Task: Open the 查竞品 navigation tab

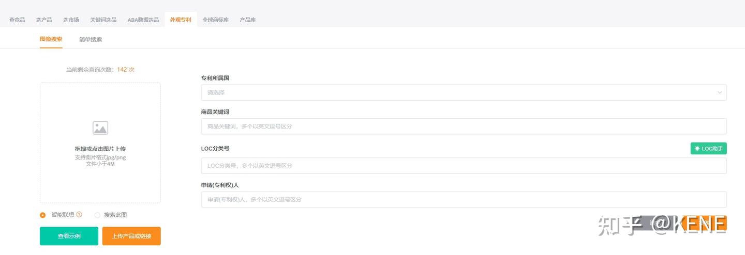Action: [17, 20]
